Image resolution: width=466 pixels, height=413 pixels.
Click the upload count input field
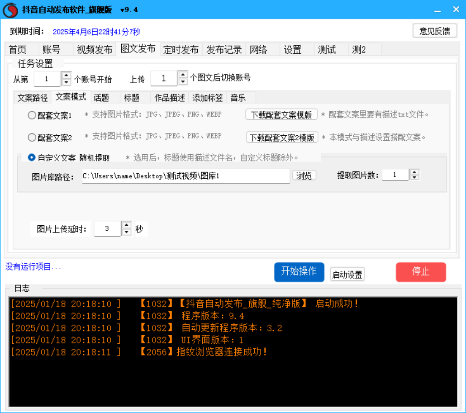click(x=164, y=78)
